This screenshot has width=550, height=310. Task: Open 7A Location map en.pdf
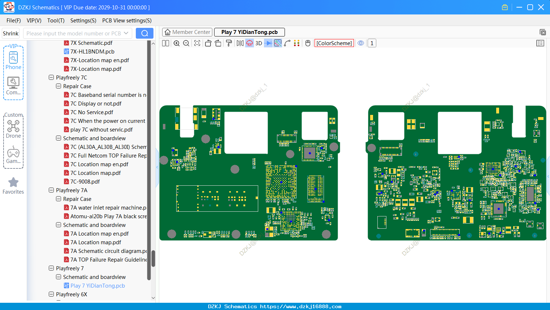(99, 233)
